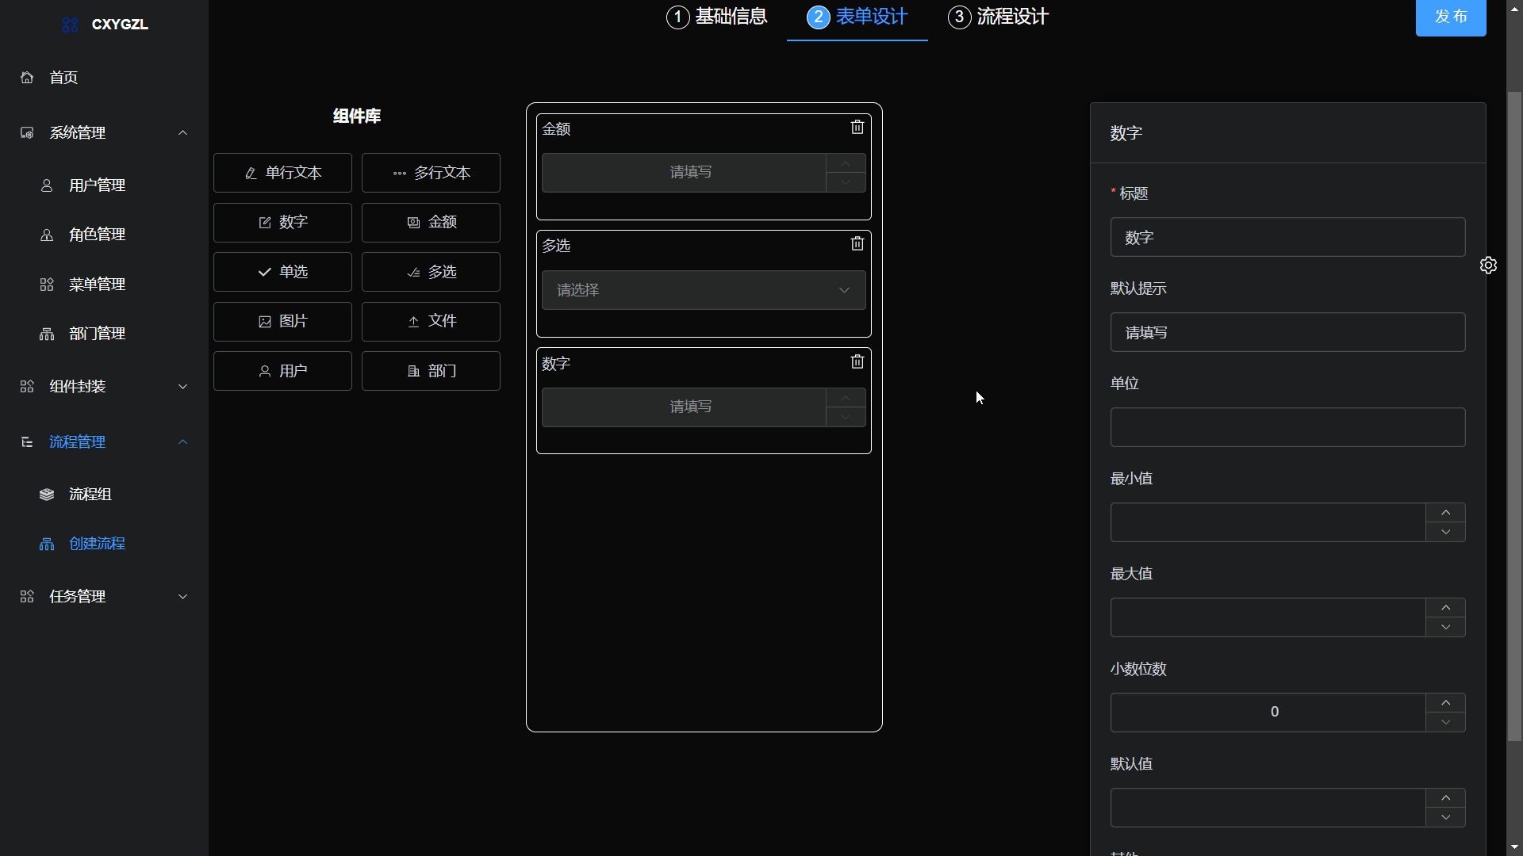Click the 默认提示 input with 请填写
The image size is (1523, 856).
1287,332
